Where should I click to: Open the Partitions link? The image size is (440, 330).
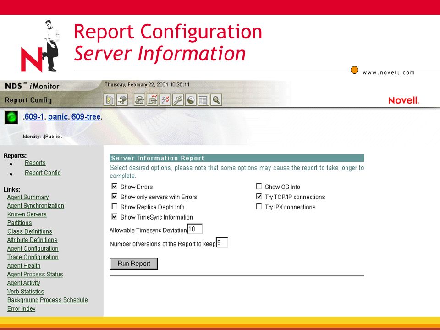click(x=20, y=223)
